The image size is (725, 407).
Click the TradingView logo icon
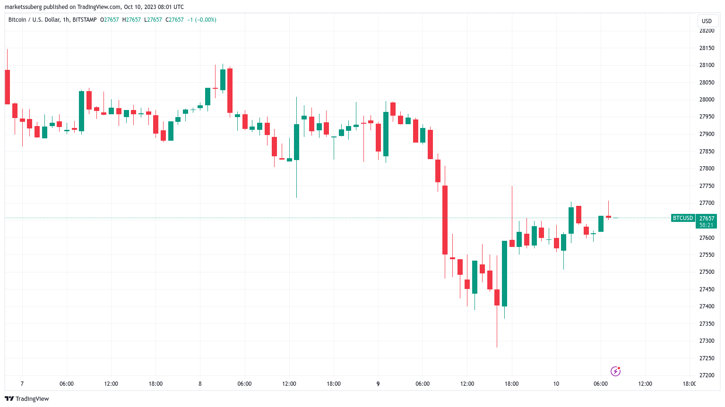(9, 399)
